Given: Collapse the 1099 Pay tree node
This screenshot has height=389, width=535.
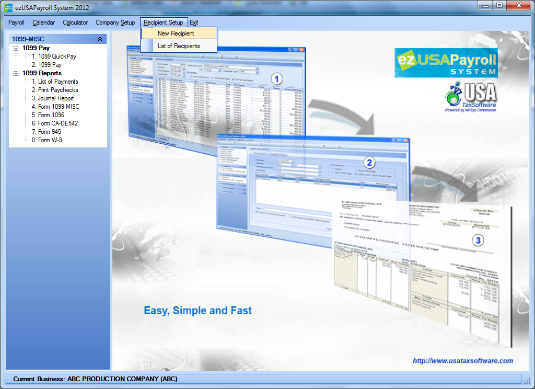Looking at the screenshot, I should [16, 48].
